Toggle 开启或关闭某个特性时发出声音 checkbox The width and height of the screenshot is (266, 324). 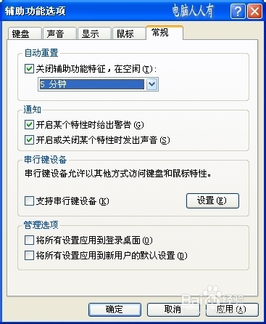point(29,140)
